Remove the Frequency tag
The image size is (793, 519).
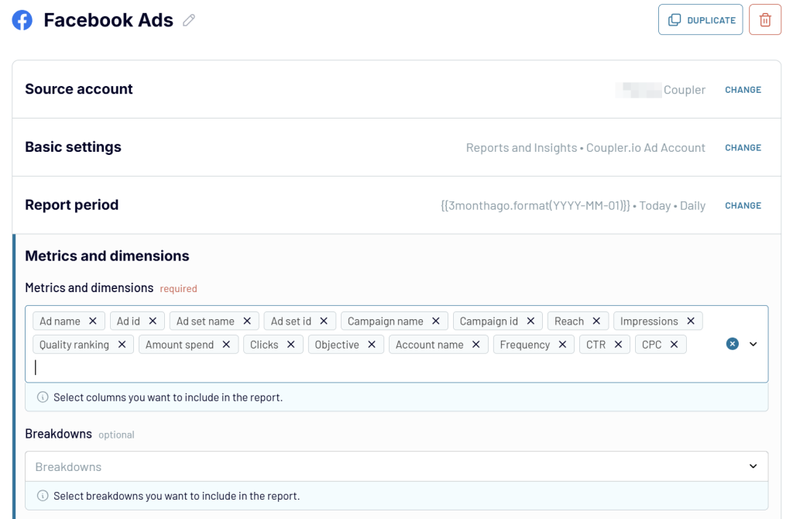[562, 345]
